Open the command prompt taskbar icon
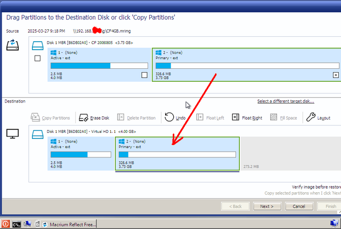The image size is (341, 229). (17, 224)
